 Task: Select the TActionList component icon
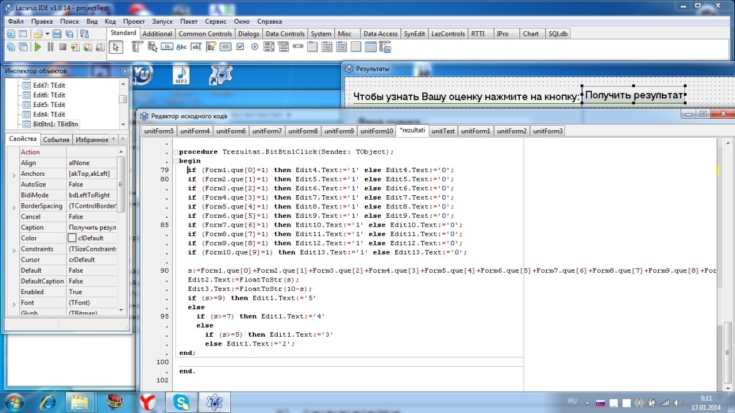point(385,47)
